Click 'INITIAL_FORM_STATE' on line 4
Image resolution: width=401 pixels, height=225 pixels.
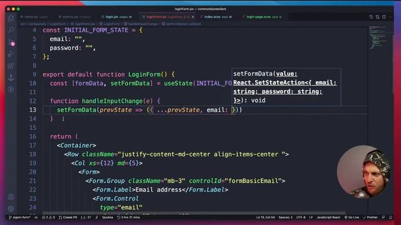96,30
